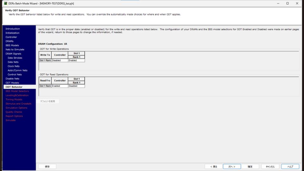
Task: Select the IBIS Models page
Action: 12,45
